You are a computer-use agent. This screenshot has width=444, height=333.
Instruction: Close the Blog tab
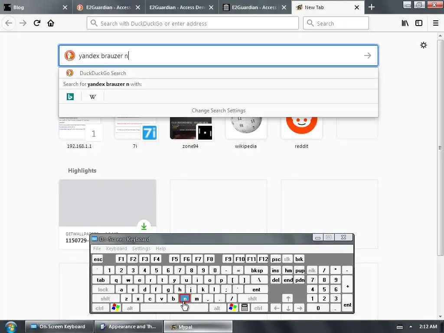point(65,7)
